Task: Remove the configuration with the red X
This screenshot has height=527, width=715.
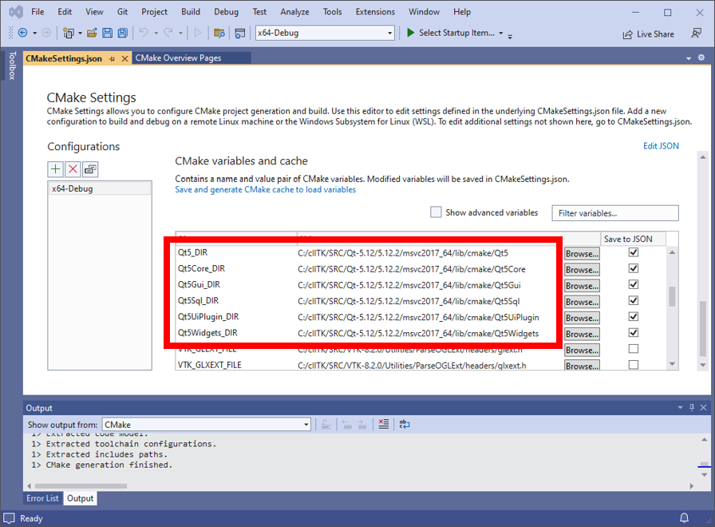Action: pyautogui.click(x=73, y=169)
